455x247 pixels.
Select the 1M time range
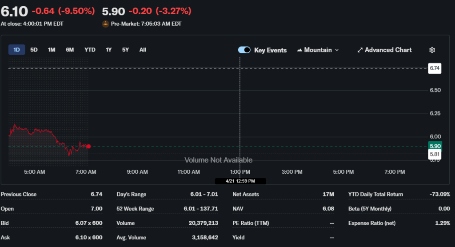pyautogui.click(x=52, y=50)
